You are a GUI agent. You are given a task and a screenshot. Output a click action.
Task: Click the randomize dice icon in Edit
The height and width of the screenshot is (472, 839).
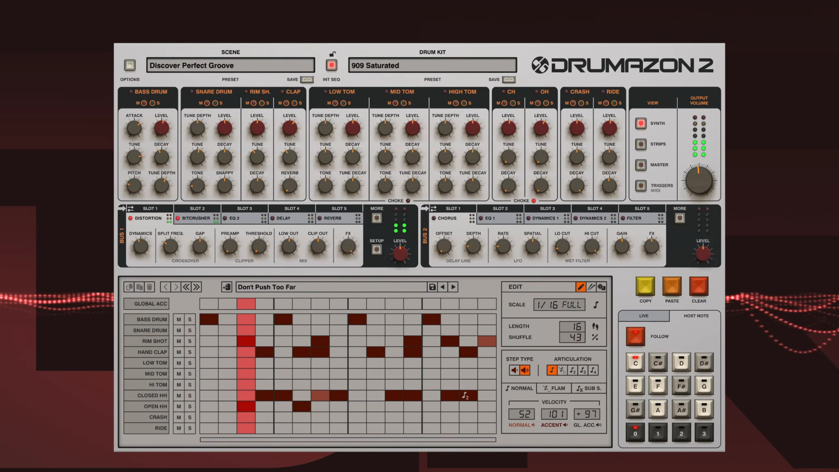click(x=602, y=287)
